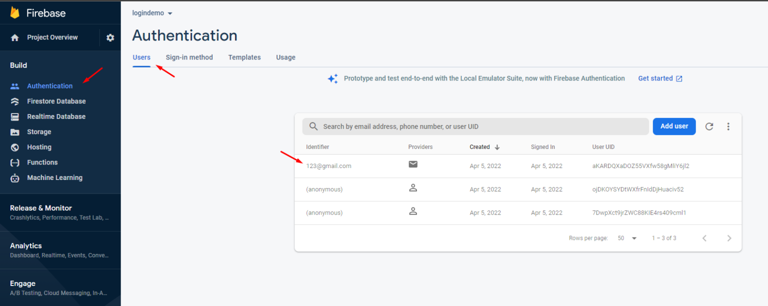The height and width of the screenshot is (306, 768).
Task: Open the rows per page dropdown
Action: coord(627,238)
